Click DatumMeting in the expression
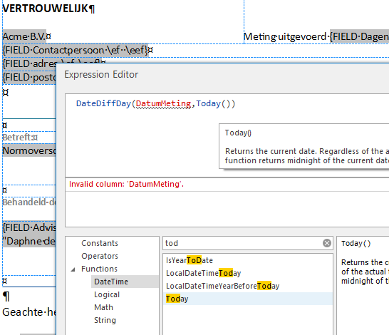This screenshot has height=335, width=389. click(x=163, y=103)
